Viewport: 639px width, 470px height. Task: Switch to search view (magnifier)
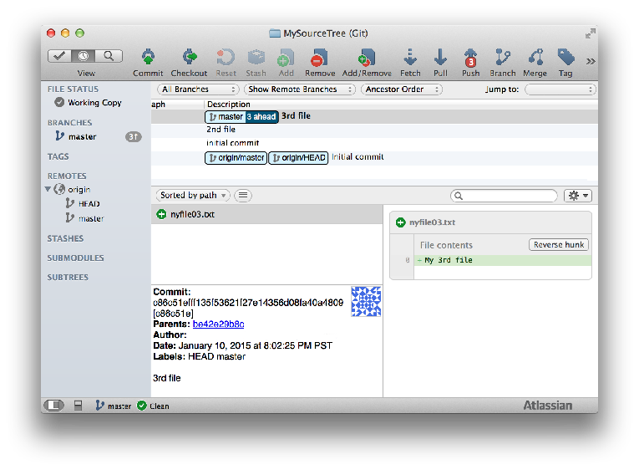pyautogui.click(x=109, y=56)
